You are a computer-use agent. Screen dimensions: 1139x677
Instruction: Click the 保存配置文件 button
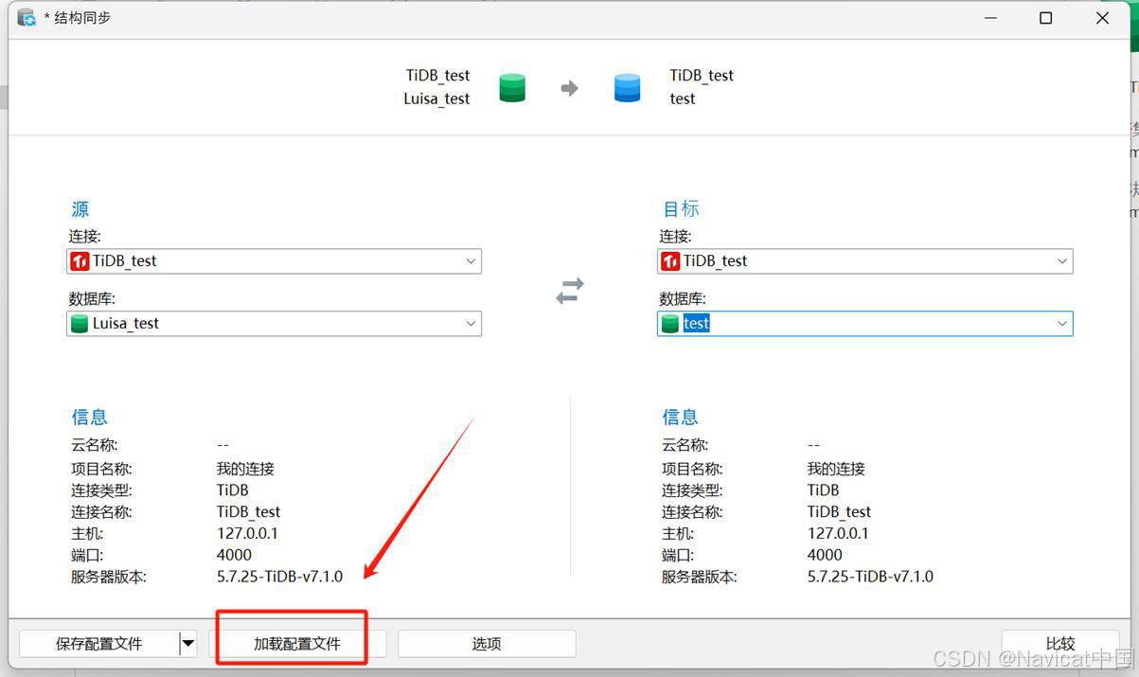pyautogui.click(x=98, y=644)
